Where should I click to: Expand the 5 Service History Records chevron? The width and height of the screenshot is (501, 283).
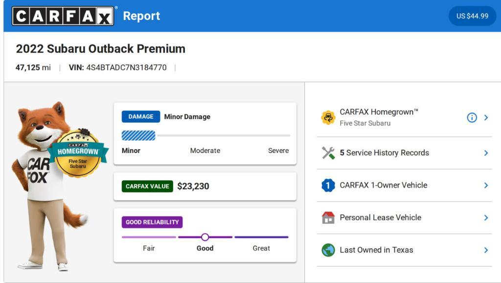pyautogui.click(x=486, y=153)
